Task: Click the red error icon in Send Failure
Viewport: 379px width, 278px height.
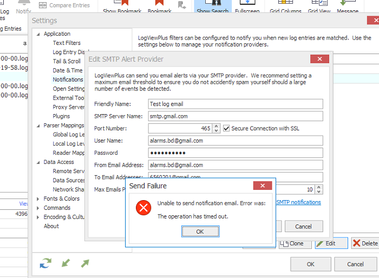Action: coord(143,208)
